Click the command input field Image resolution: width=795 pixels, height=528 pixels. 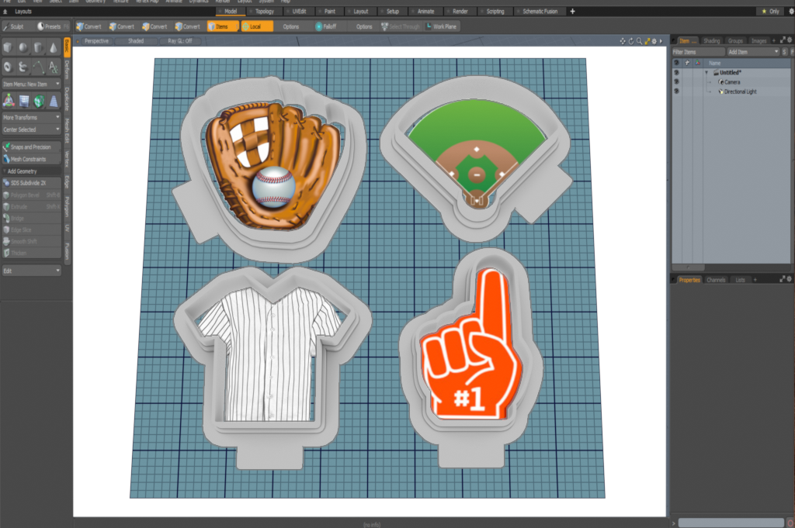coord(730,523)
